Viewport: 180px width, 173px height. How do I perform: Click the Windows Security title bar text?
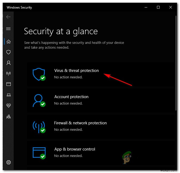click(x=19, y=7)
